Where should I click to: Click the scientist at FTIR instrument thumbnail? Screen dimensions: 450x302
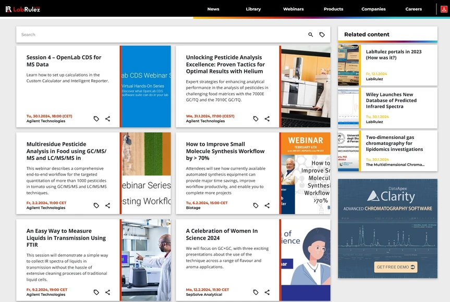click(x=146, y=260)
